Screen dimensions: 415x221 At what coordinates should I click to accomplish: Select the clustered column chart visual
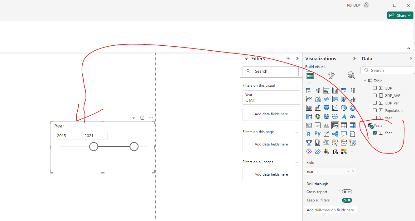(x=335, y=90)
